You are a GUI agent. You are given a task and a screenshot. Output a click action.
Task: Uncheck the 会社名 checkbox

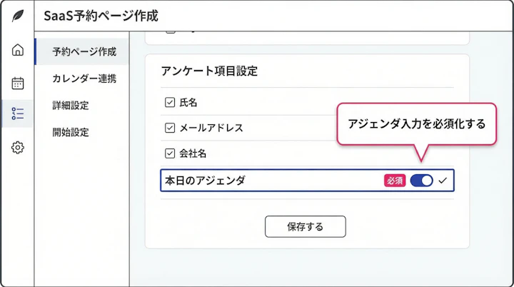[170, 153]
